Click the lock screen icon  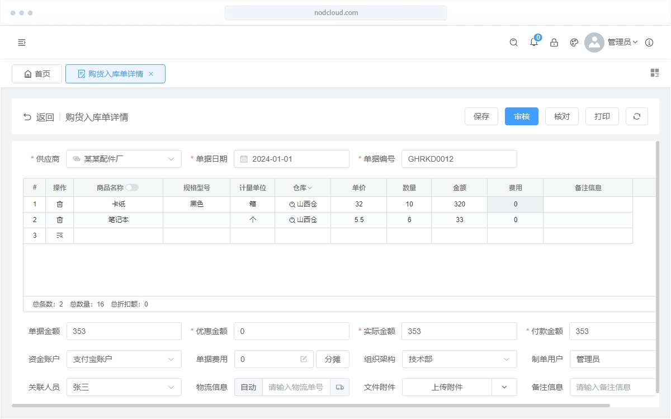pos(554,43)
